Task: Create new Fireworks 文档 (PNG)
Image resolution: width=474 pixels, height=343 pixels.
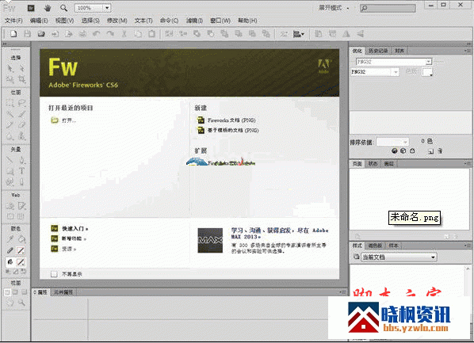Action: point(231,120)
